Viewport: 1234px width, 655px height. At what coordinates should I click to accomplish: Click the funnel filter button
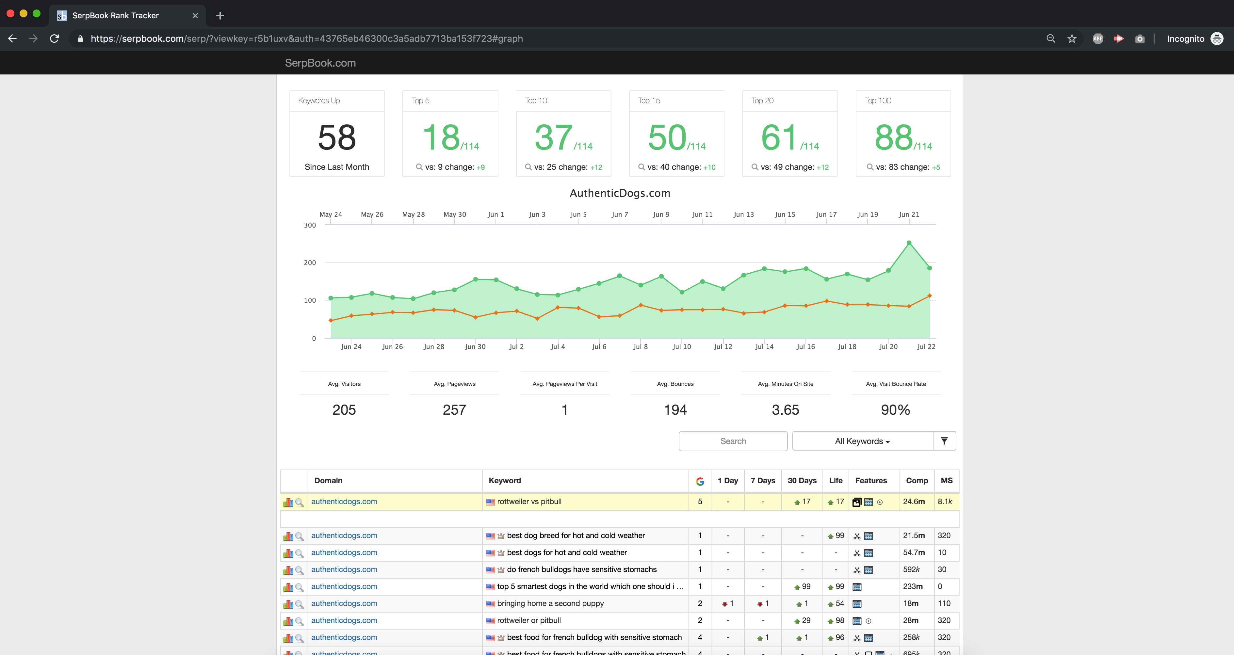tap(944, 441)
